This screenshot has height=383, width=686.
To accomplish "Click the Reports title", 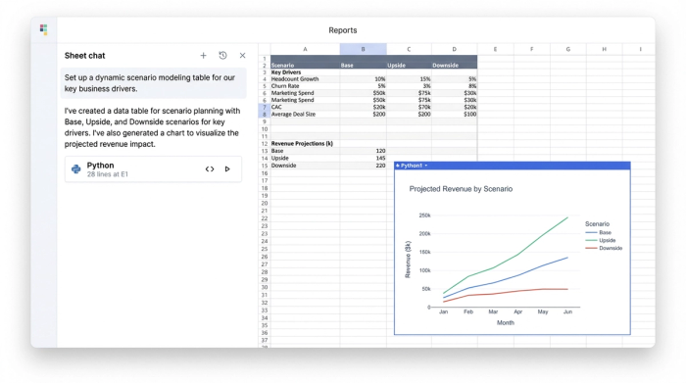I will [x=343, y=30].
